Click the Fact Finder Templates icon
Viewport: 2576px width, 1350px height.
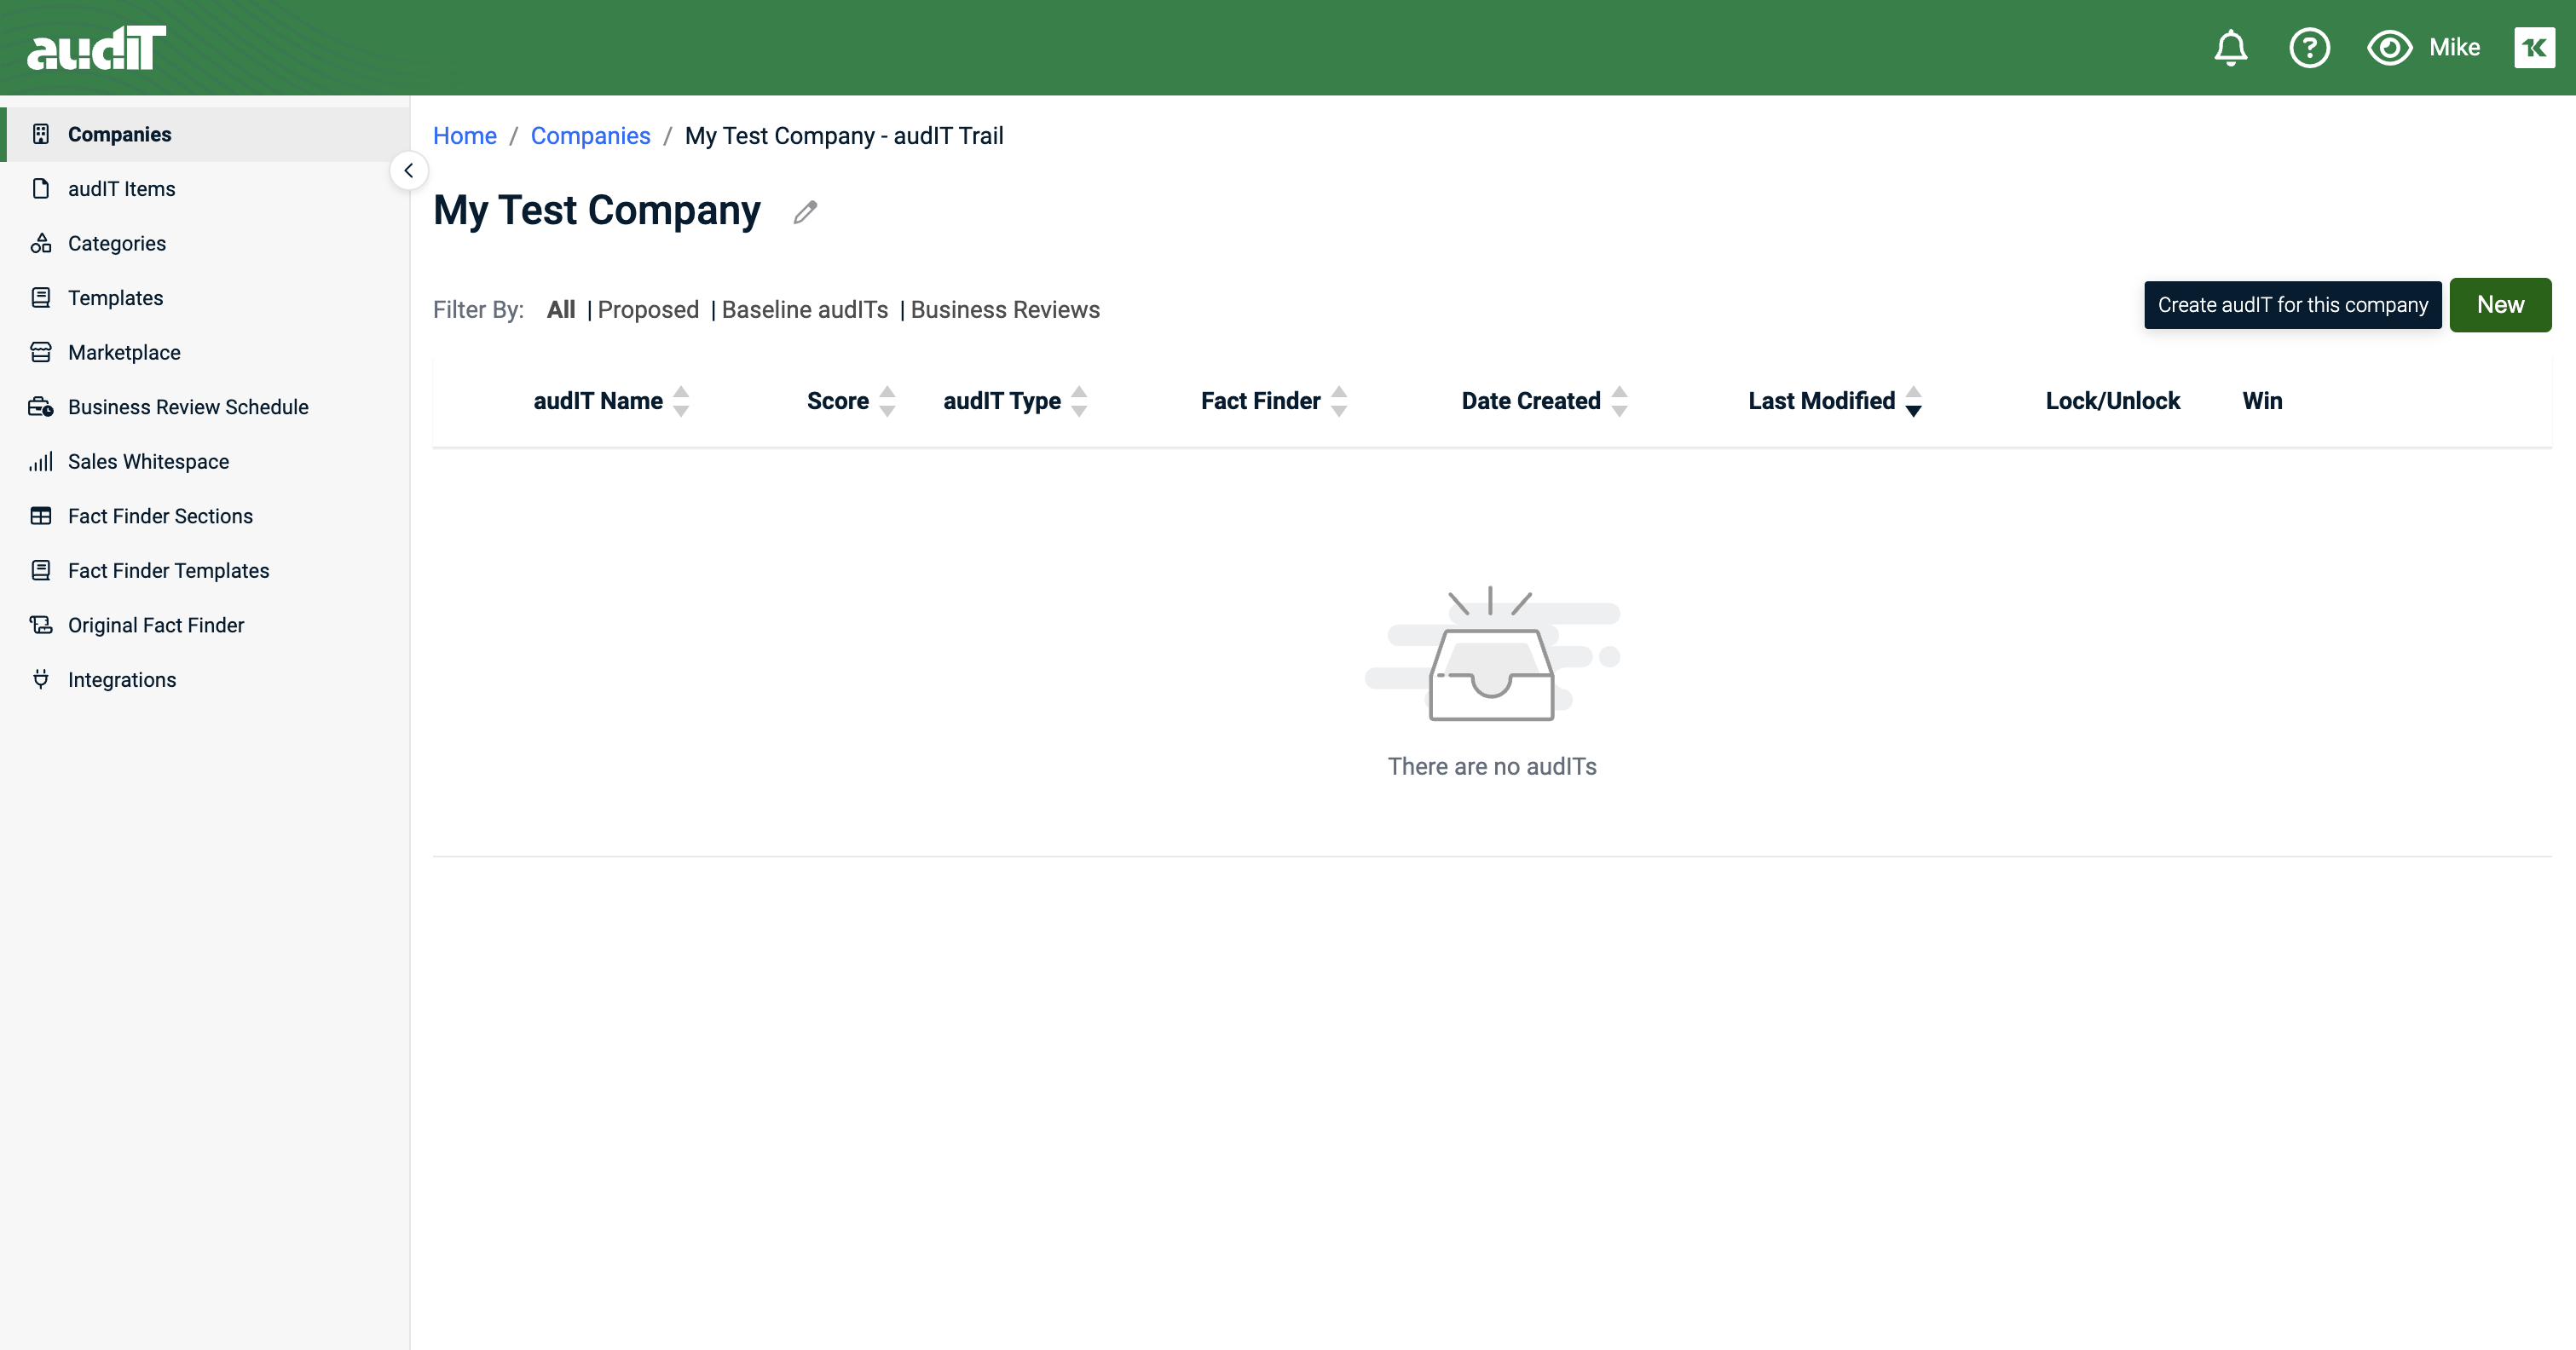[41, 570]
